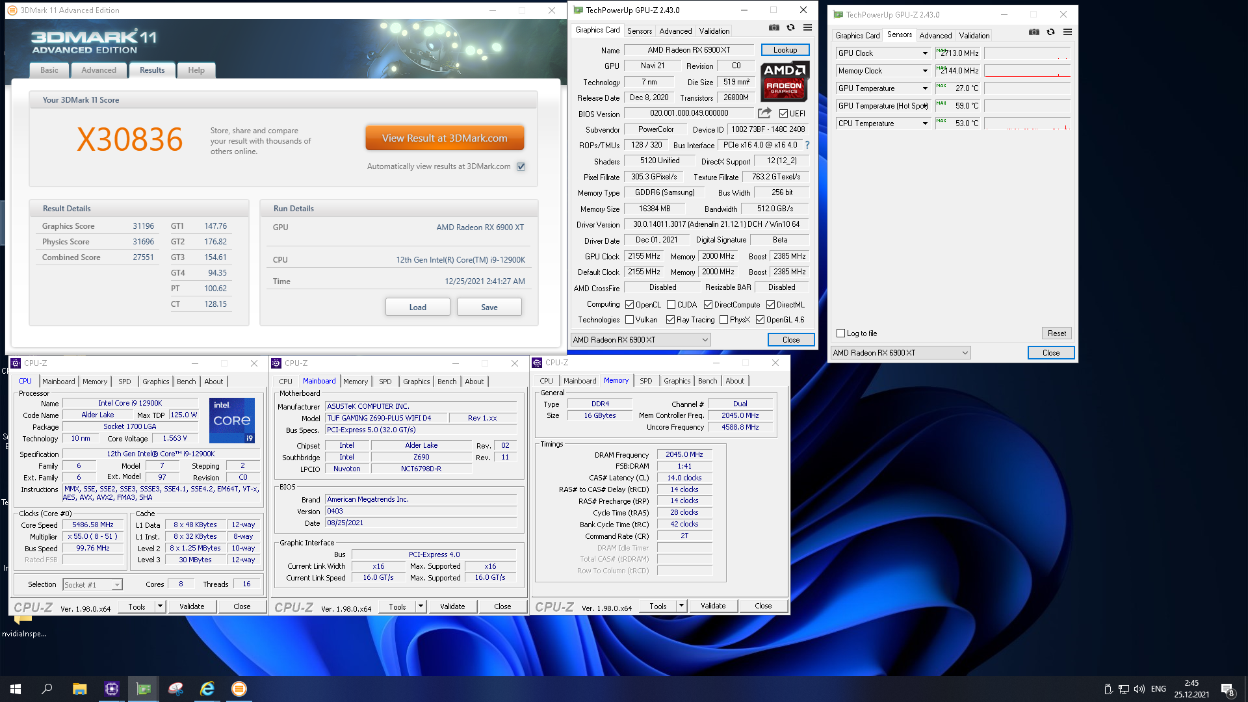This screenshot has width=1248, height=702.
Task: Expand the GPU Clock sensor dropdown
Action: tap(925, 53)
